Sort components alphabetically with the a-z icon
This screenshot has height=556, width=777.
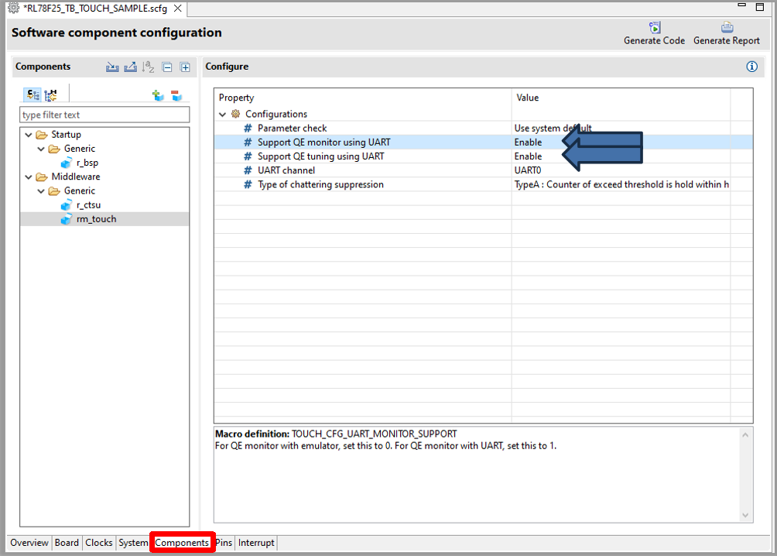pyautogui.click(x=149, y=67)
